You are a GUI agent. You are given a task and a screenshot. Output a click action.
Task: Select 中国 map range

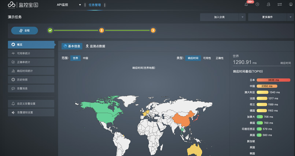85,58
